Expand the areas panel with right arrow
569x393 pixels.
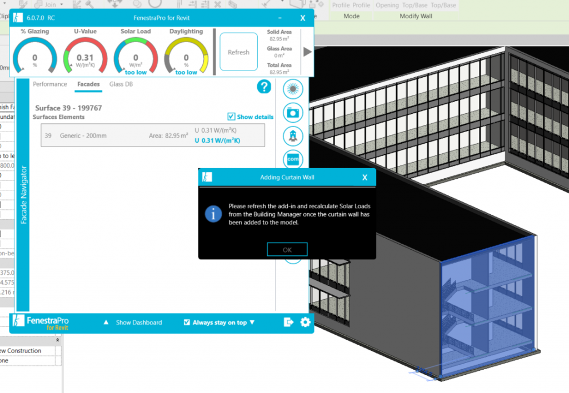click(307, 52)
